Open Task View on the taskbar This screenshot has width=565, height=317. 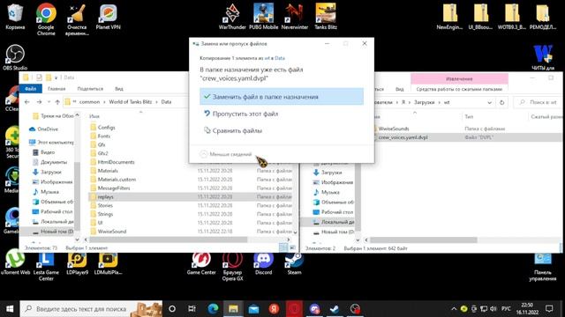point(192,309)
